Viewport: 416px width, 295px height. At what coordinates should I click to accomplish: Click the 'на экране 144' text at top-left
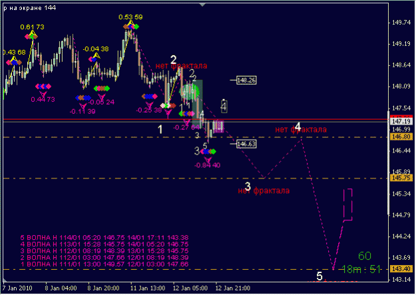(x=33, y=8)
